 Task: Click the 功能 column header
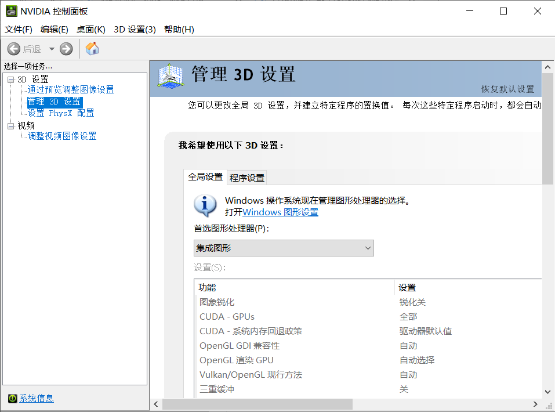295,287
